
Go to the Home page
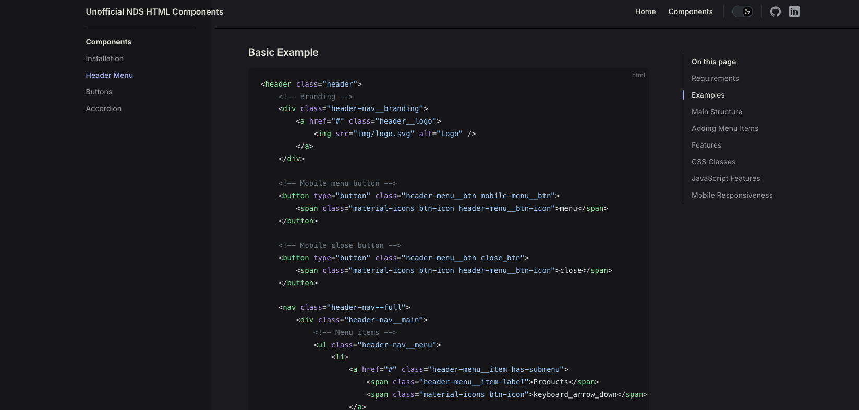tap(645, 11)
